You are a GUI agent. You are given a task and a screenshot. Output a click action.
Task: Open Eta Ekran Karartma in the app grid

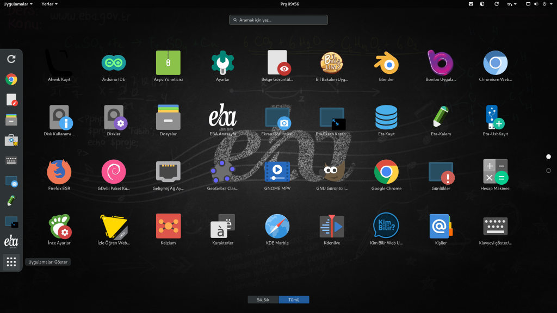point(332,121)
